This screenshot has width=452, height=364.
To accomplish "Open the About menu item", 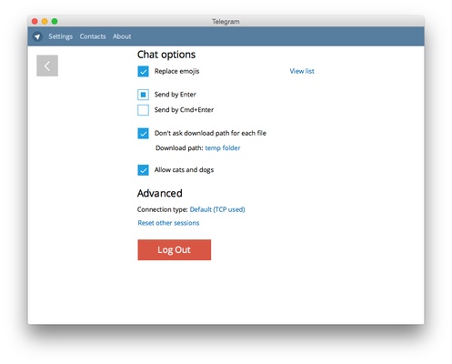I will click(122, 36).
